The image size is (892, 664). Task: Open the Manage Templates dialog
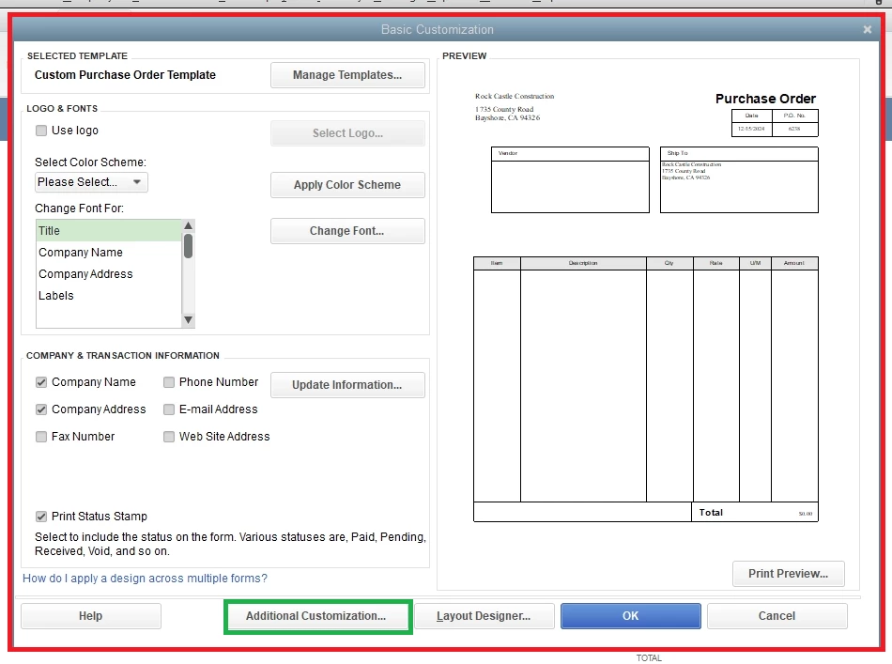pos(347,75)
